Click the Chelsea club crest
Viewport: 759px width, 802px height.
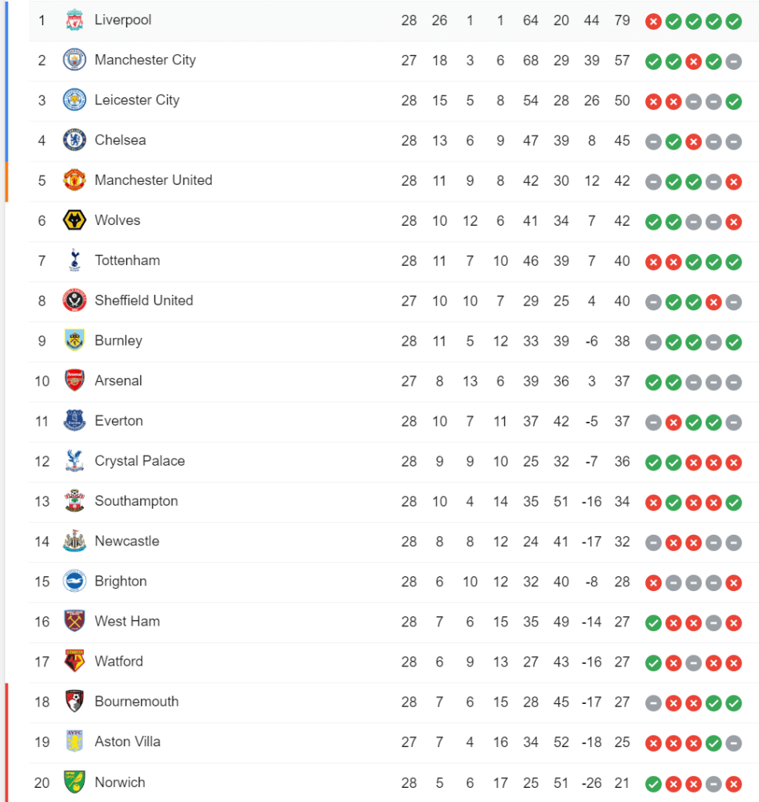74,140
